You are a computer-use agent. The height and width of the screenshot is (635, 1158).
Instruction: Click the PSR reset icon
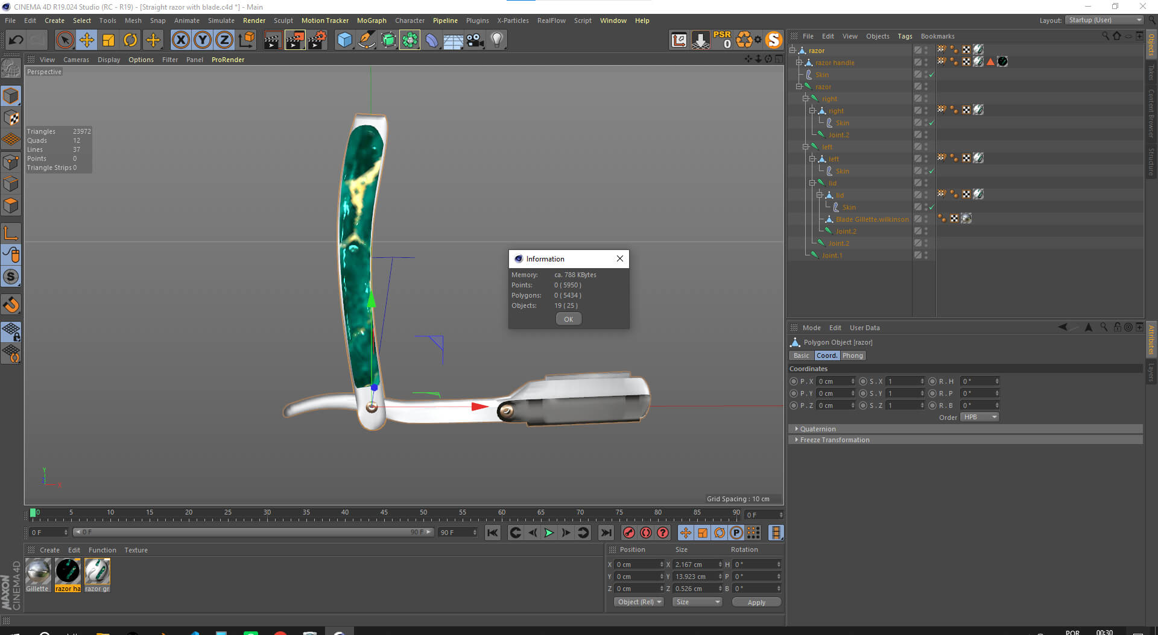(722, 40)
